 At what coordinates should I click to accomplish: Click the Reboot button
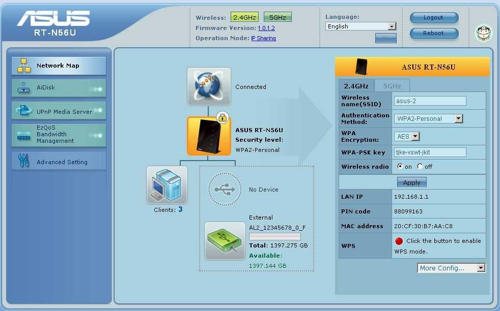(434, 33)
